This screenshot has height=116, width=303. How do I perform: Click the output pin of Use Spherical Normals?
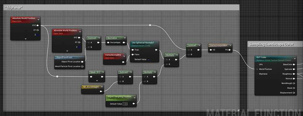[156, 50]
